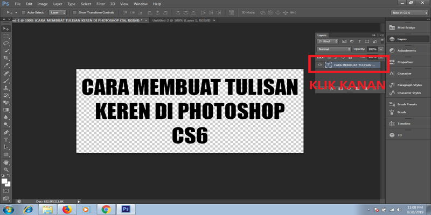Filter layers by pixel layers icon
The height and width of the screenshot is (215, 431).
(344, 41)
